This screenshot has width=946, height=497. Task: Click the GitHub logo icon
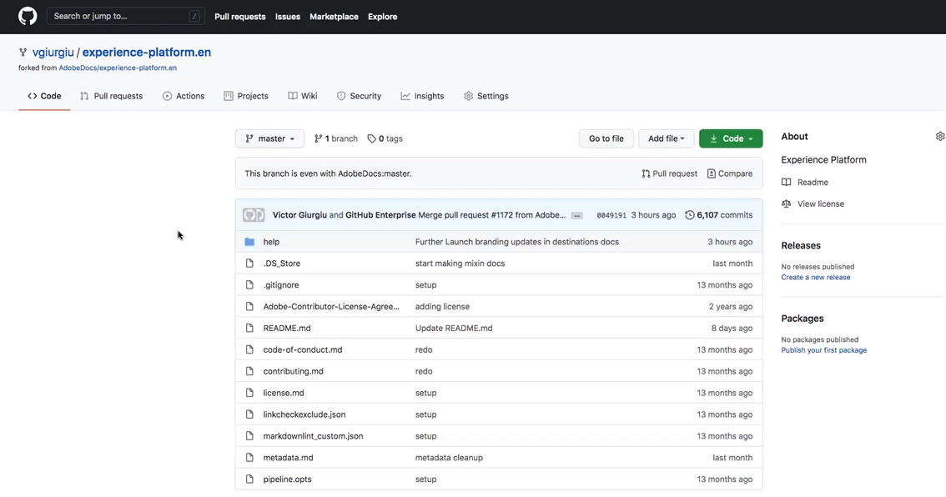(28, 17)
